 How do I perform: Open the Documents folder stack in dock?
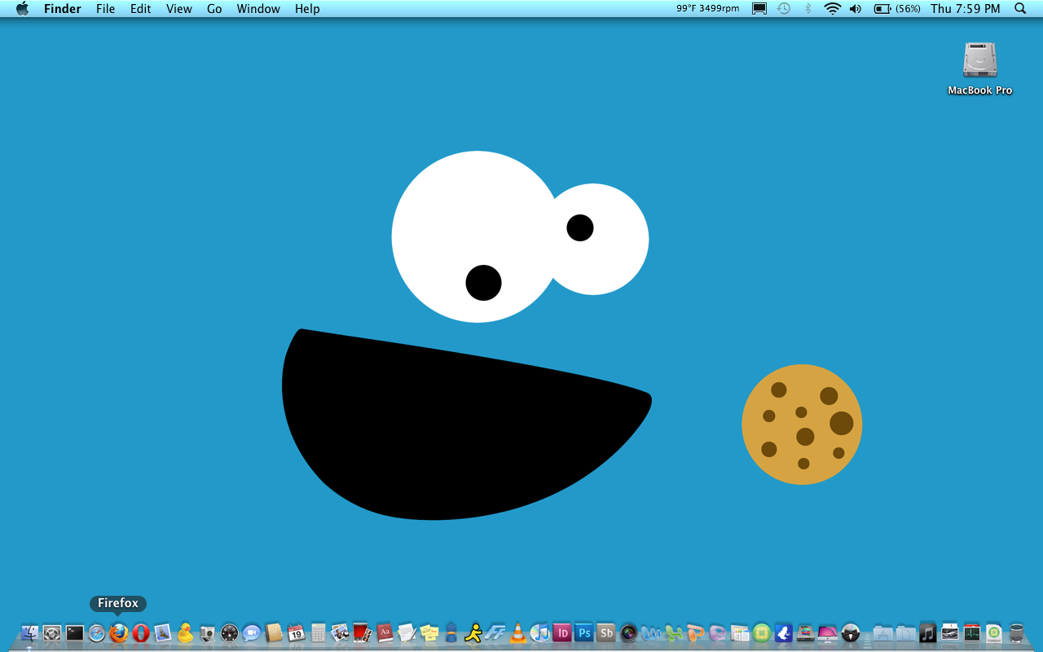905,633
